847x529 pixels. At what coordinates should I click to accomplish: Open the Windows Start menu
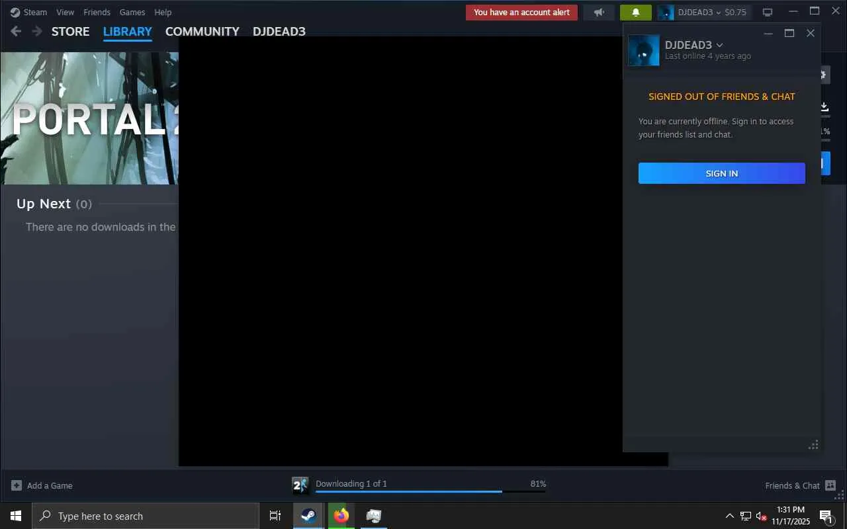pyautogui.click(x=16, y=516)
